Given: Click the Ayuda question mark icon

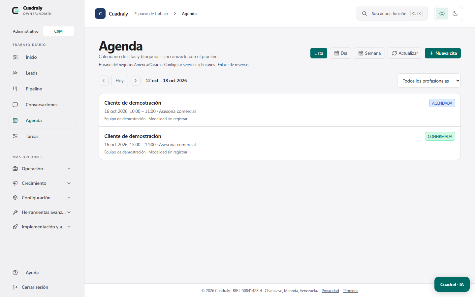Looking at the screenshot, I should 15,273.
